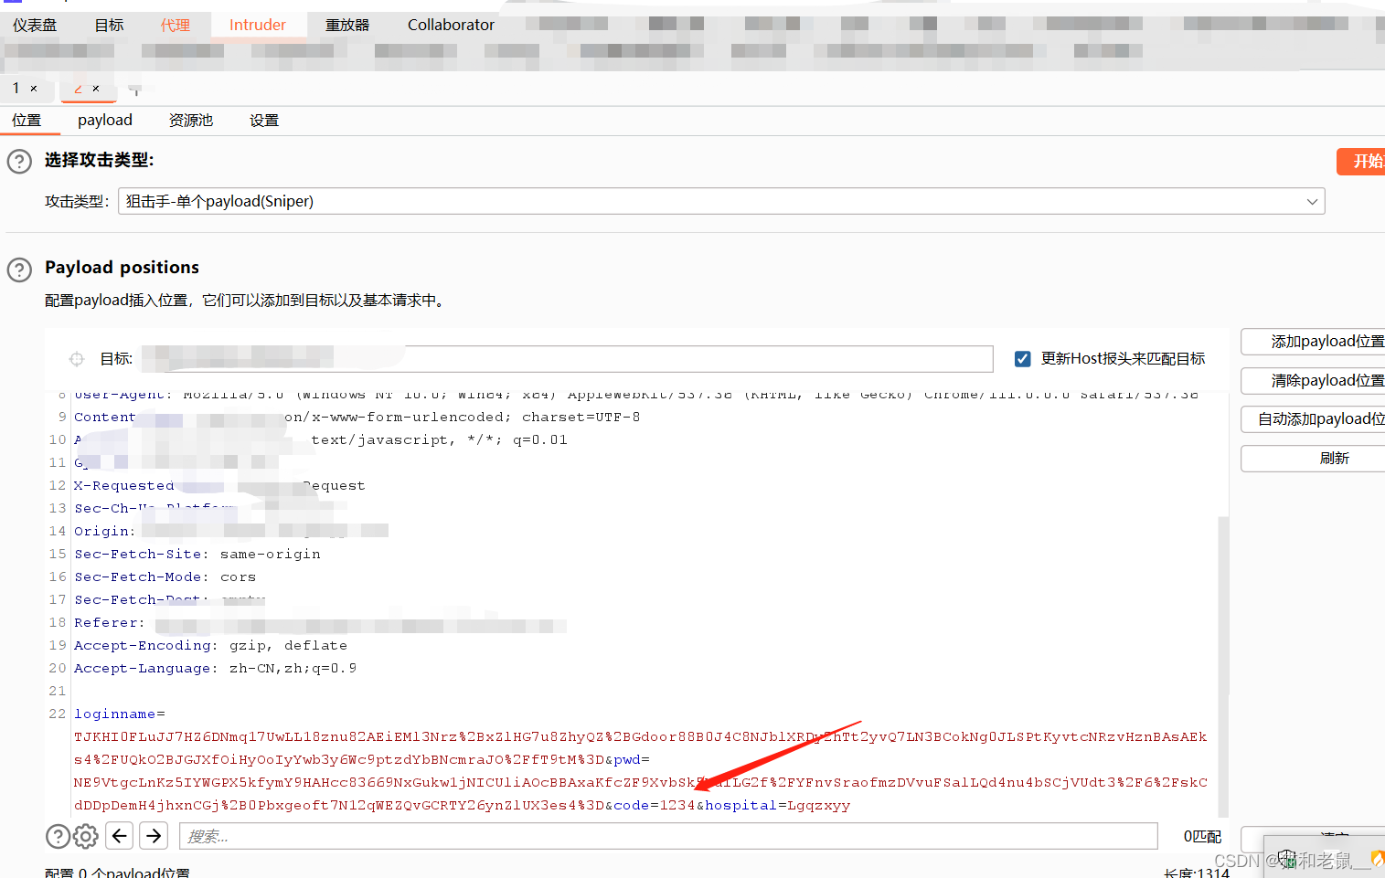Screen dimensions: 1385x878
Task: Click 添加payload位置 button
Action: (x=1314, y=342)
